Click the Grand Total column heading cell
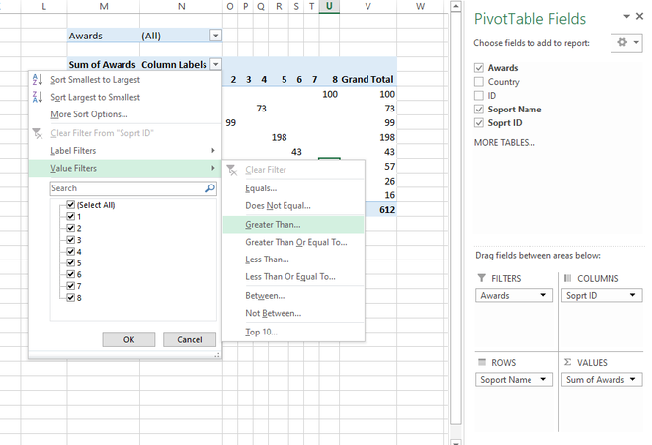 tap(368, 79)
